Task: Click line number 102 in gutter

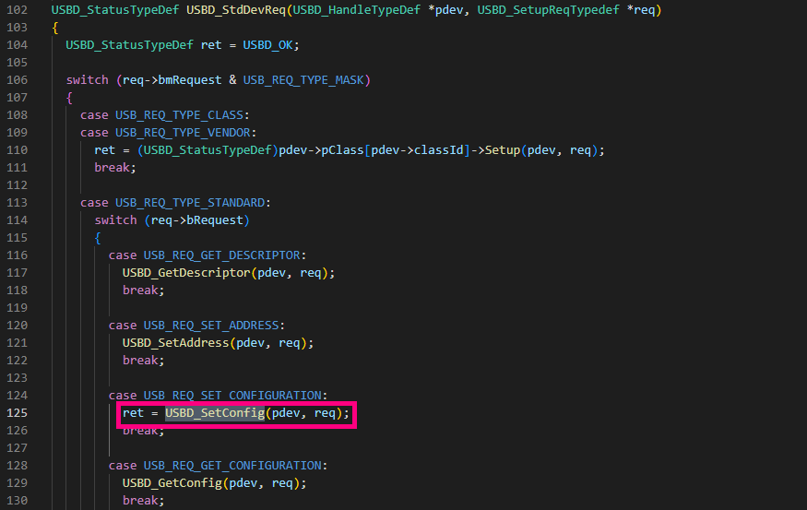Action: pos(17,10)
